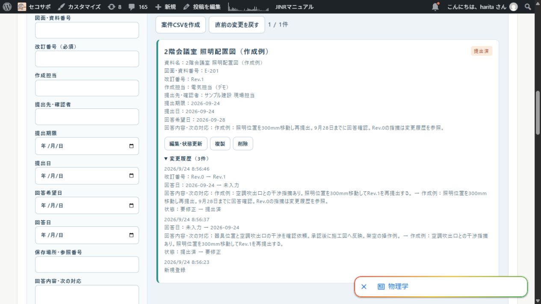Open the セコサポ site menu
541x304 pixels.
[34, 7]
